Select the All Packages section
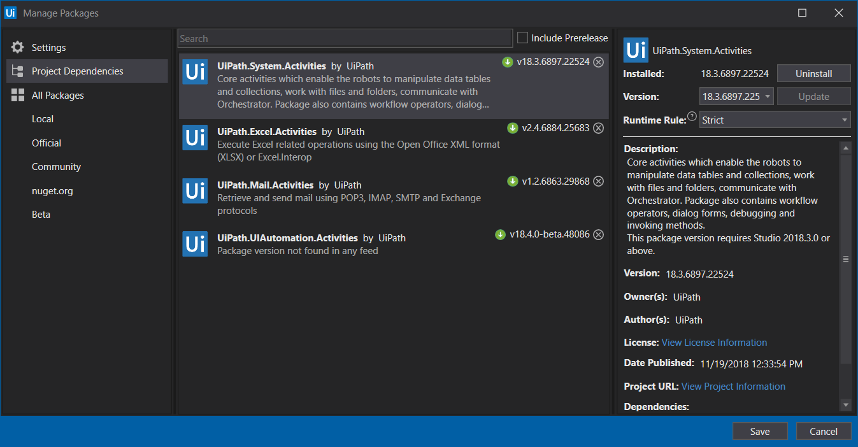This screenshot has height=447, width=858. point(87,96)
